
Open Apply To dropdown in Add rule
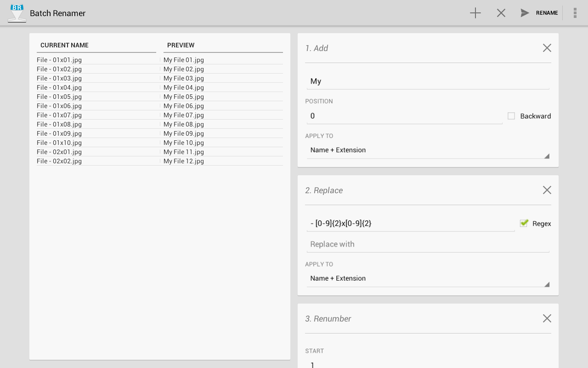tap(428, 150)
